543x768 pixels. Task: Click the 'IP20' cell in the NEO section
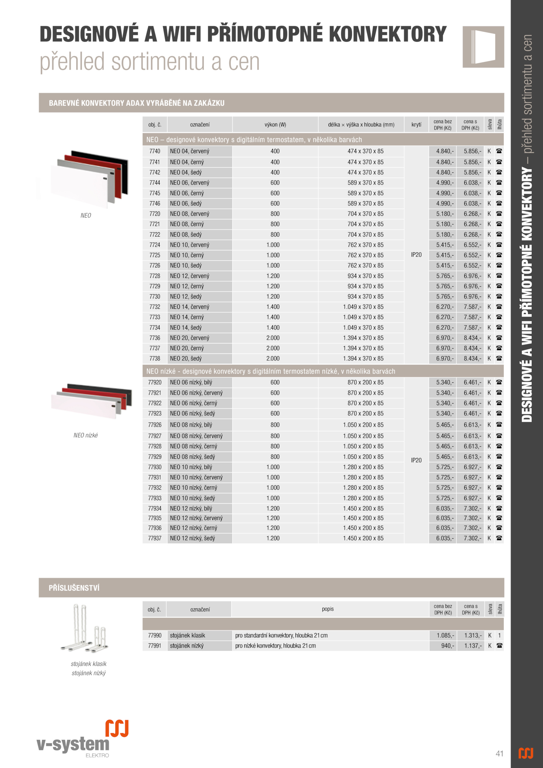pos(416,255)
